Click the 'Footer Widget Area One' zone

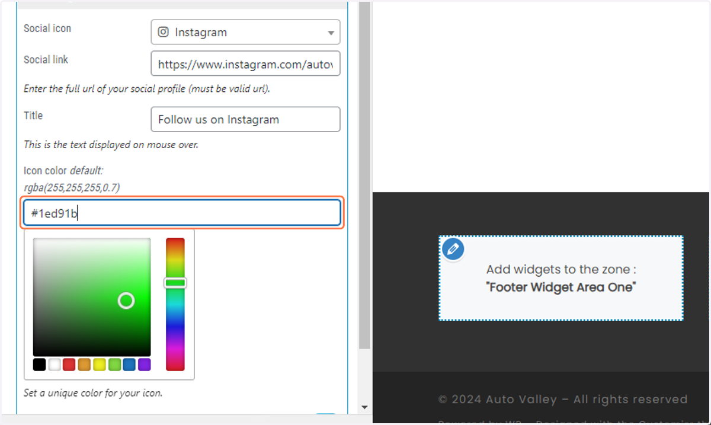pos(561,278)
